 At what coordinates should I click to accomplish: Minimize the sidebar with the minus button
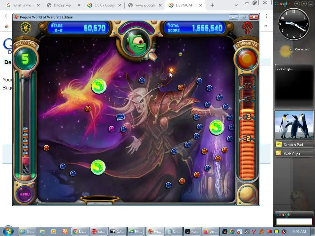pyautogui.click(x=311, y=3)
